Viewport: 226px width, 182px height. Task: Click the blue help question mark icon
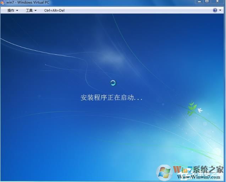[215, 10]
